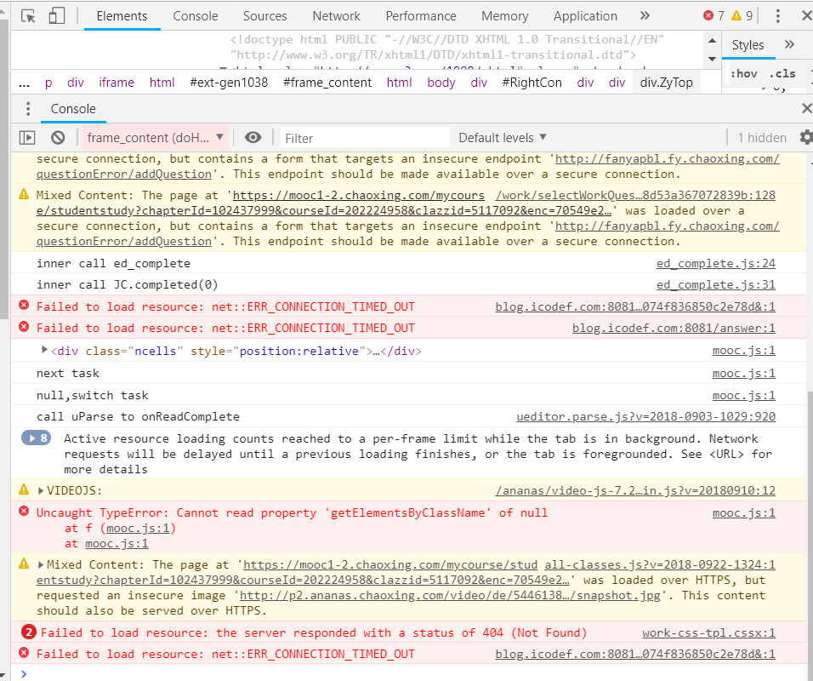Open the mooc.js:1 source link
The image size is (813, 681).
point(744,349)
